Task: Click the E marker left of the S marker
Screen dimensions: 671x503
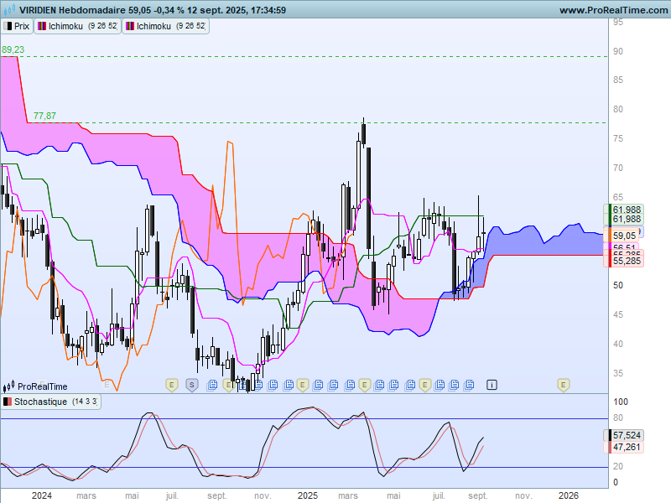Action: pyautogui.click(x=172, y=385)
